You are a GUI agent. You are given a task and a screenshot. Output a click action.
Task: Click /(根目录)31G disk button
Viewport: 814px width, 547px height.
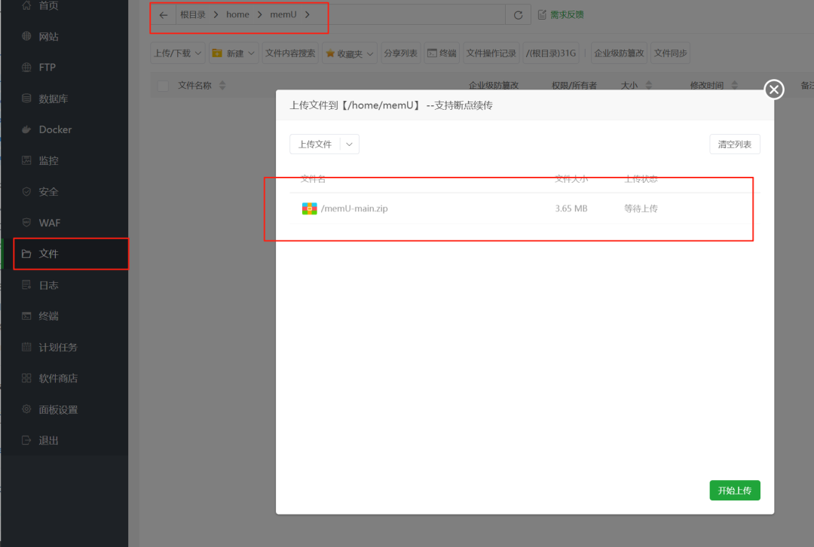click(x=551, y=53)
